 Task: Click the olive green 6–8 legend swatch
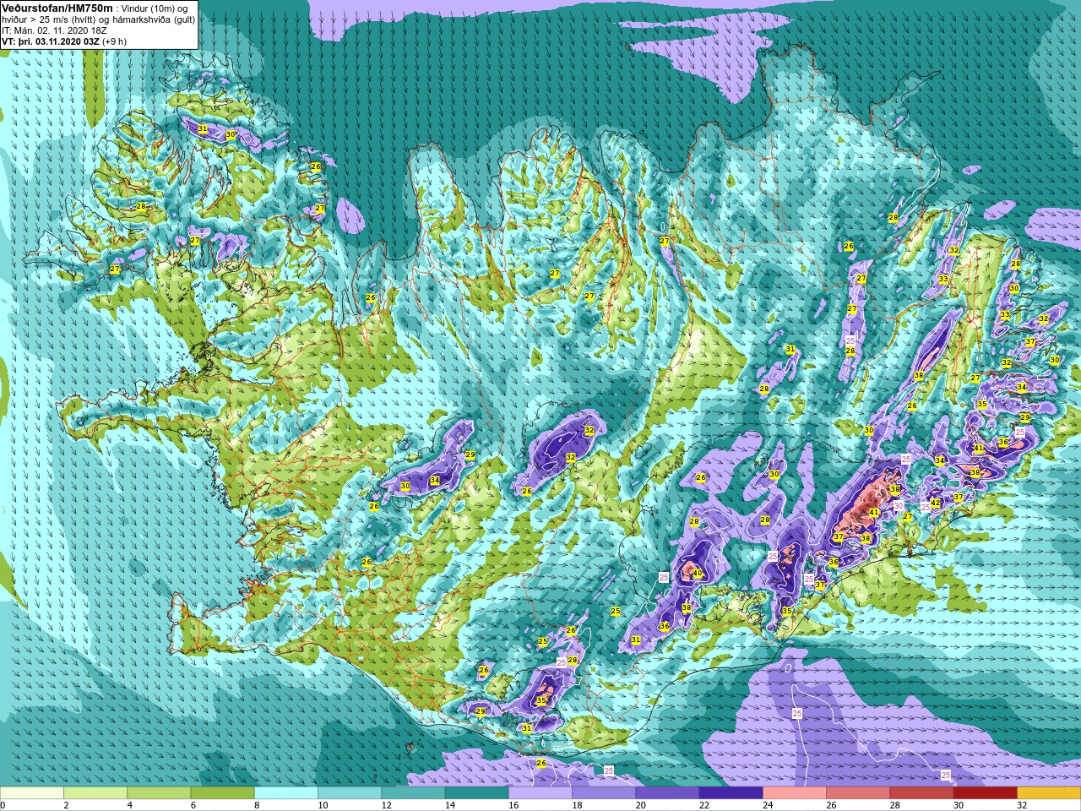click(x=223, y=793)
